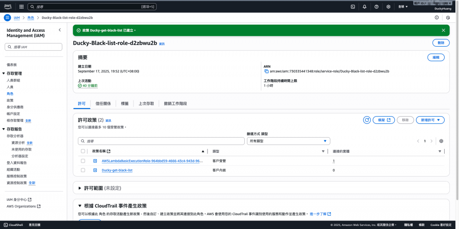Open the notifications bell icon
Viewport: 459px width, 229px height.
(364, 6)
